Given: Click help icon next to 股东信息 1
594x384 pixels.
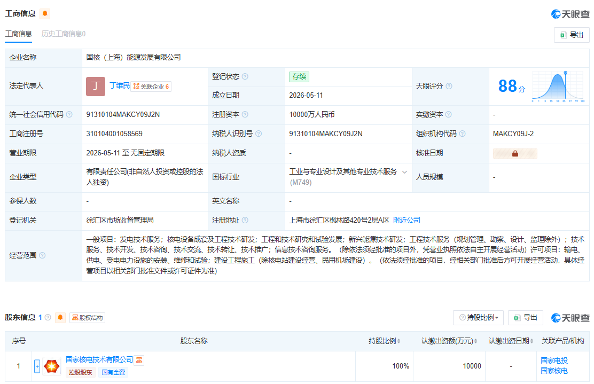Looking at the screenshot, I should 48,317.
